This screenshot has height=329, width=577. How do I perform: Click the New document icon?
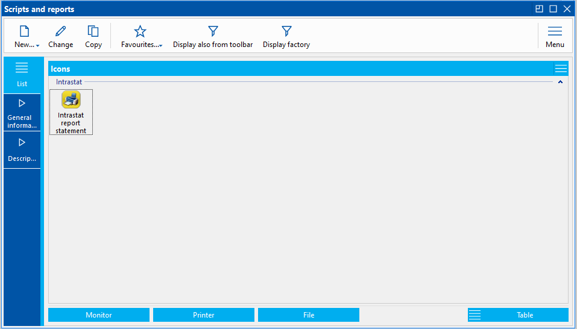(24, 31)
